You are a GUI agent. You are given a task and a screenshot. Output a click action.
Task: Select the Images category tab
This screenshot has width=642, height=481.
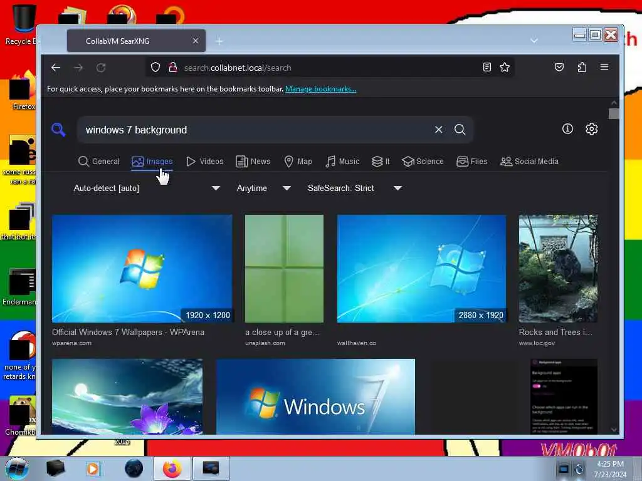152,161
